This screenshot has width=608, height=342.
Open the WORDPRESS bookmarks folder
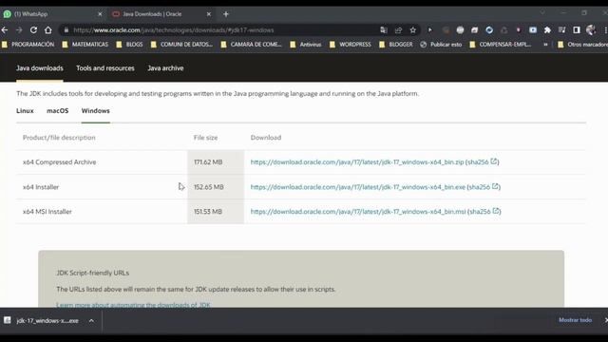point(351,45)
